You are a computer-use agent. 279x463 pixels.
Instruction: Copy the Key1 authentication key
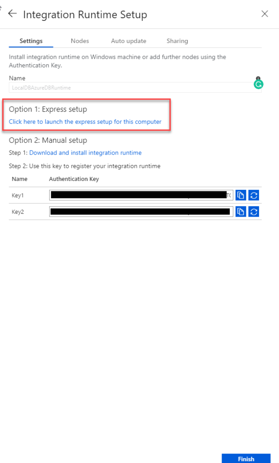click(x=241, y=195)
